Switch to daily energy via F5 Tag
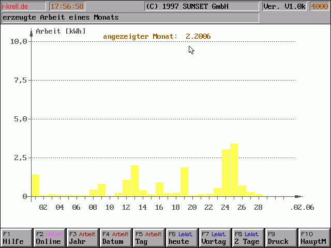The width and height of the screenshot is (331, 248). click(x=148, y=238)
